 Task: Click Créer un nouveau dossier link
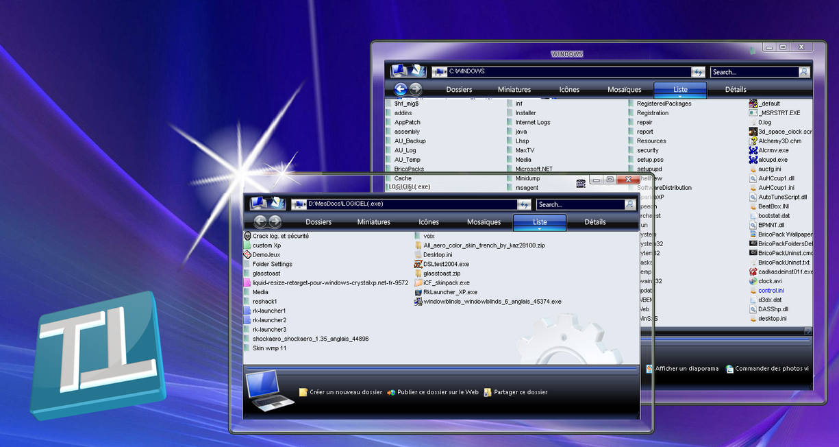click(x=341, y=392)
